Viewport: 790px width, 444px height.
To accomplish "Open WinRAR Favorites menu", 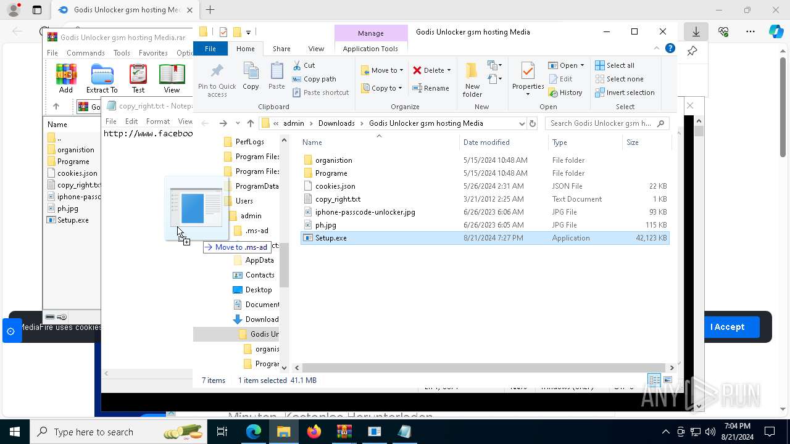I will click(x=153, y=53).
